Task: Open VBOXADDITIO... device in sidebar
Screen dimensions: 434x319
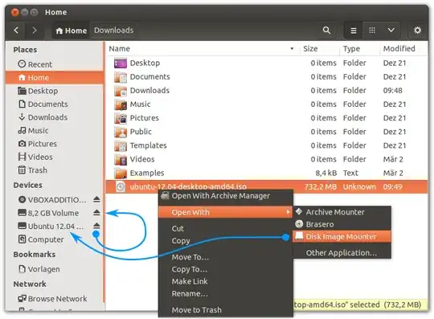Action: (x=52, y=199)
